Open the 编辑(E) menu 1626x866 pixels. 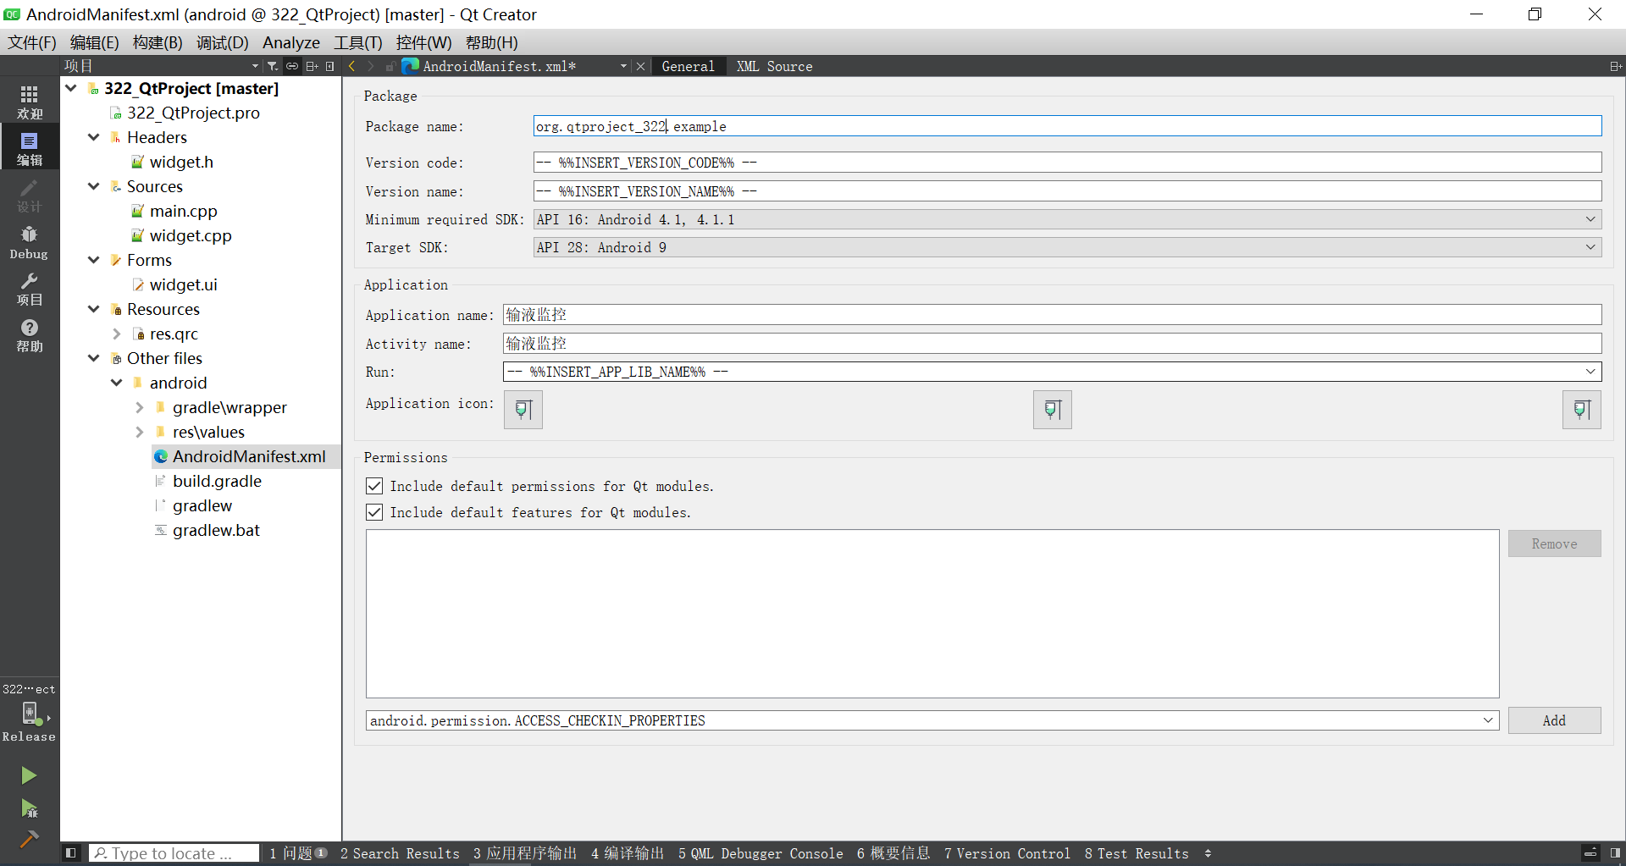pos(95,42)
